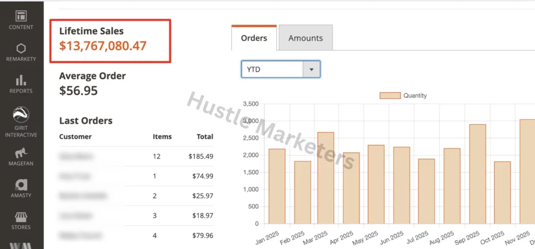Click the Jan 2025 chart bar

click(277, 186)
